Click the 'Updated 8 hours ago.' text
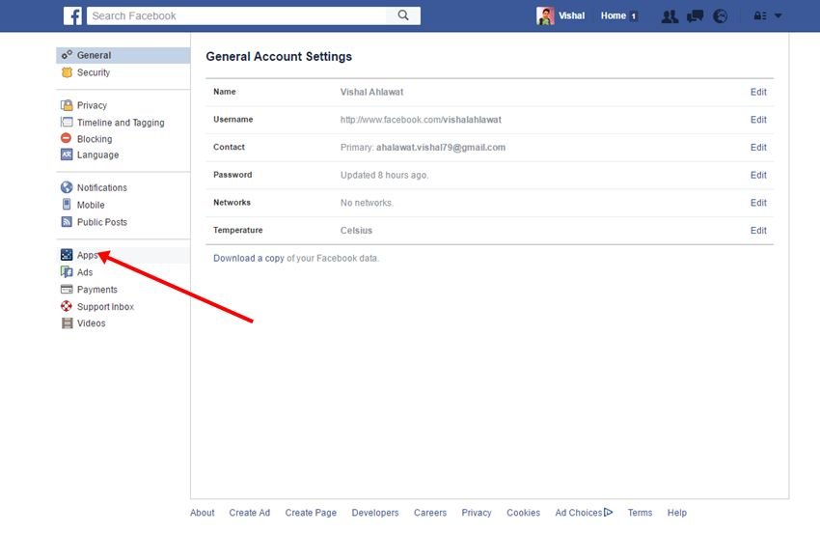The height and width of the screenshot is (533, 820). 384,176
